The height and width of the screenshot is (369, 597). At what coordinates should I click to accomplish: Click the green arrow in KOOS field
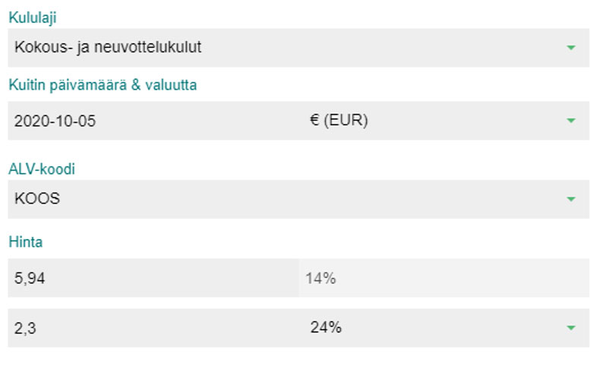[571, 200]
